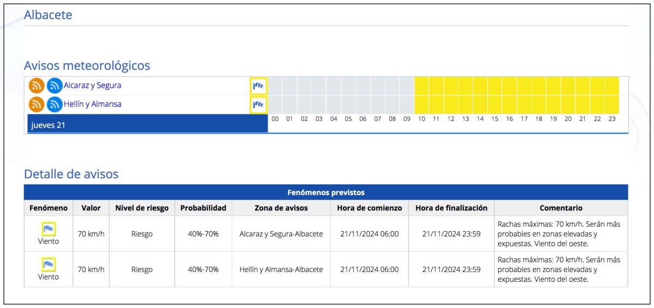654x308 pixels.
Task: Open blue feed icon for Hellín y Almansa
Action: [x=55, y=104]
